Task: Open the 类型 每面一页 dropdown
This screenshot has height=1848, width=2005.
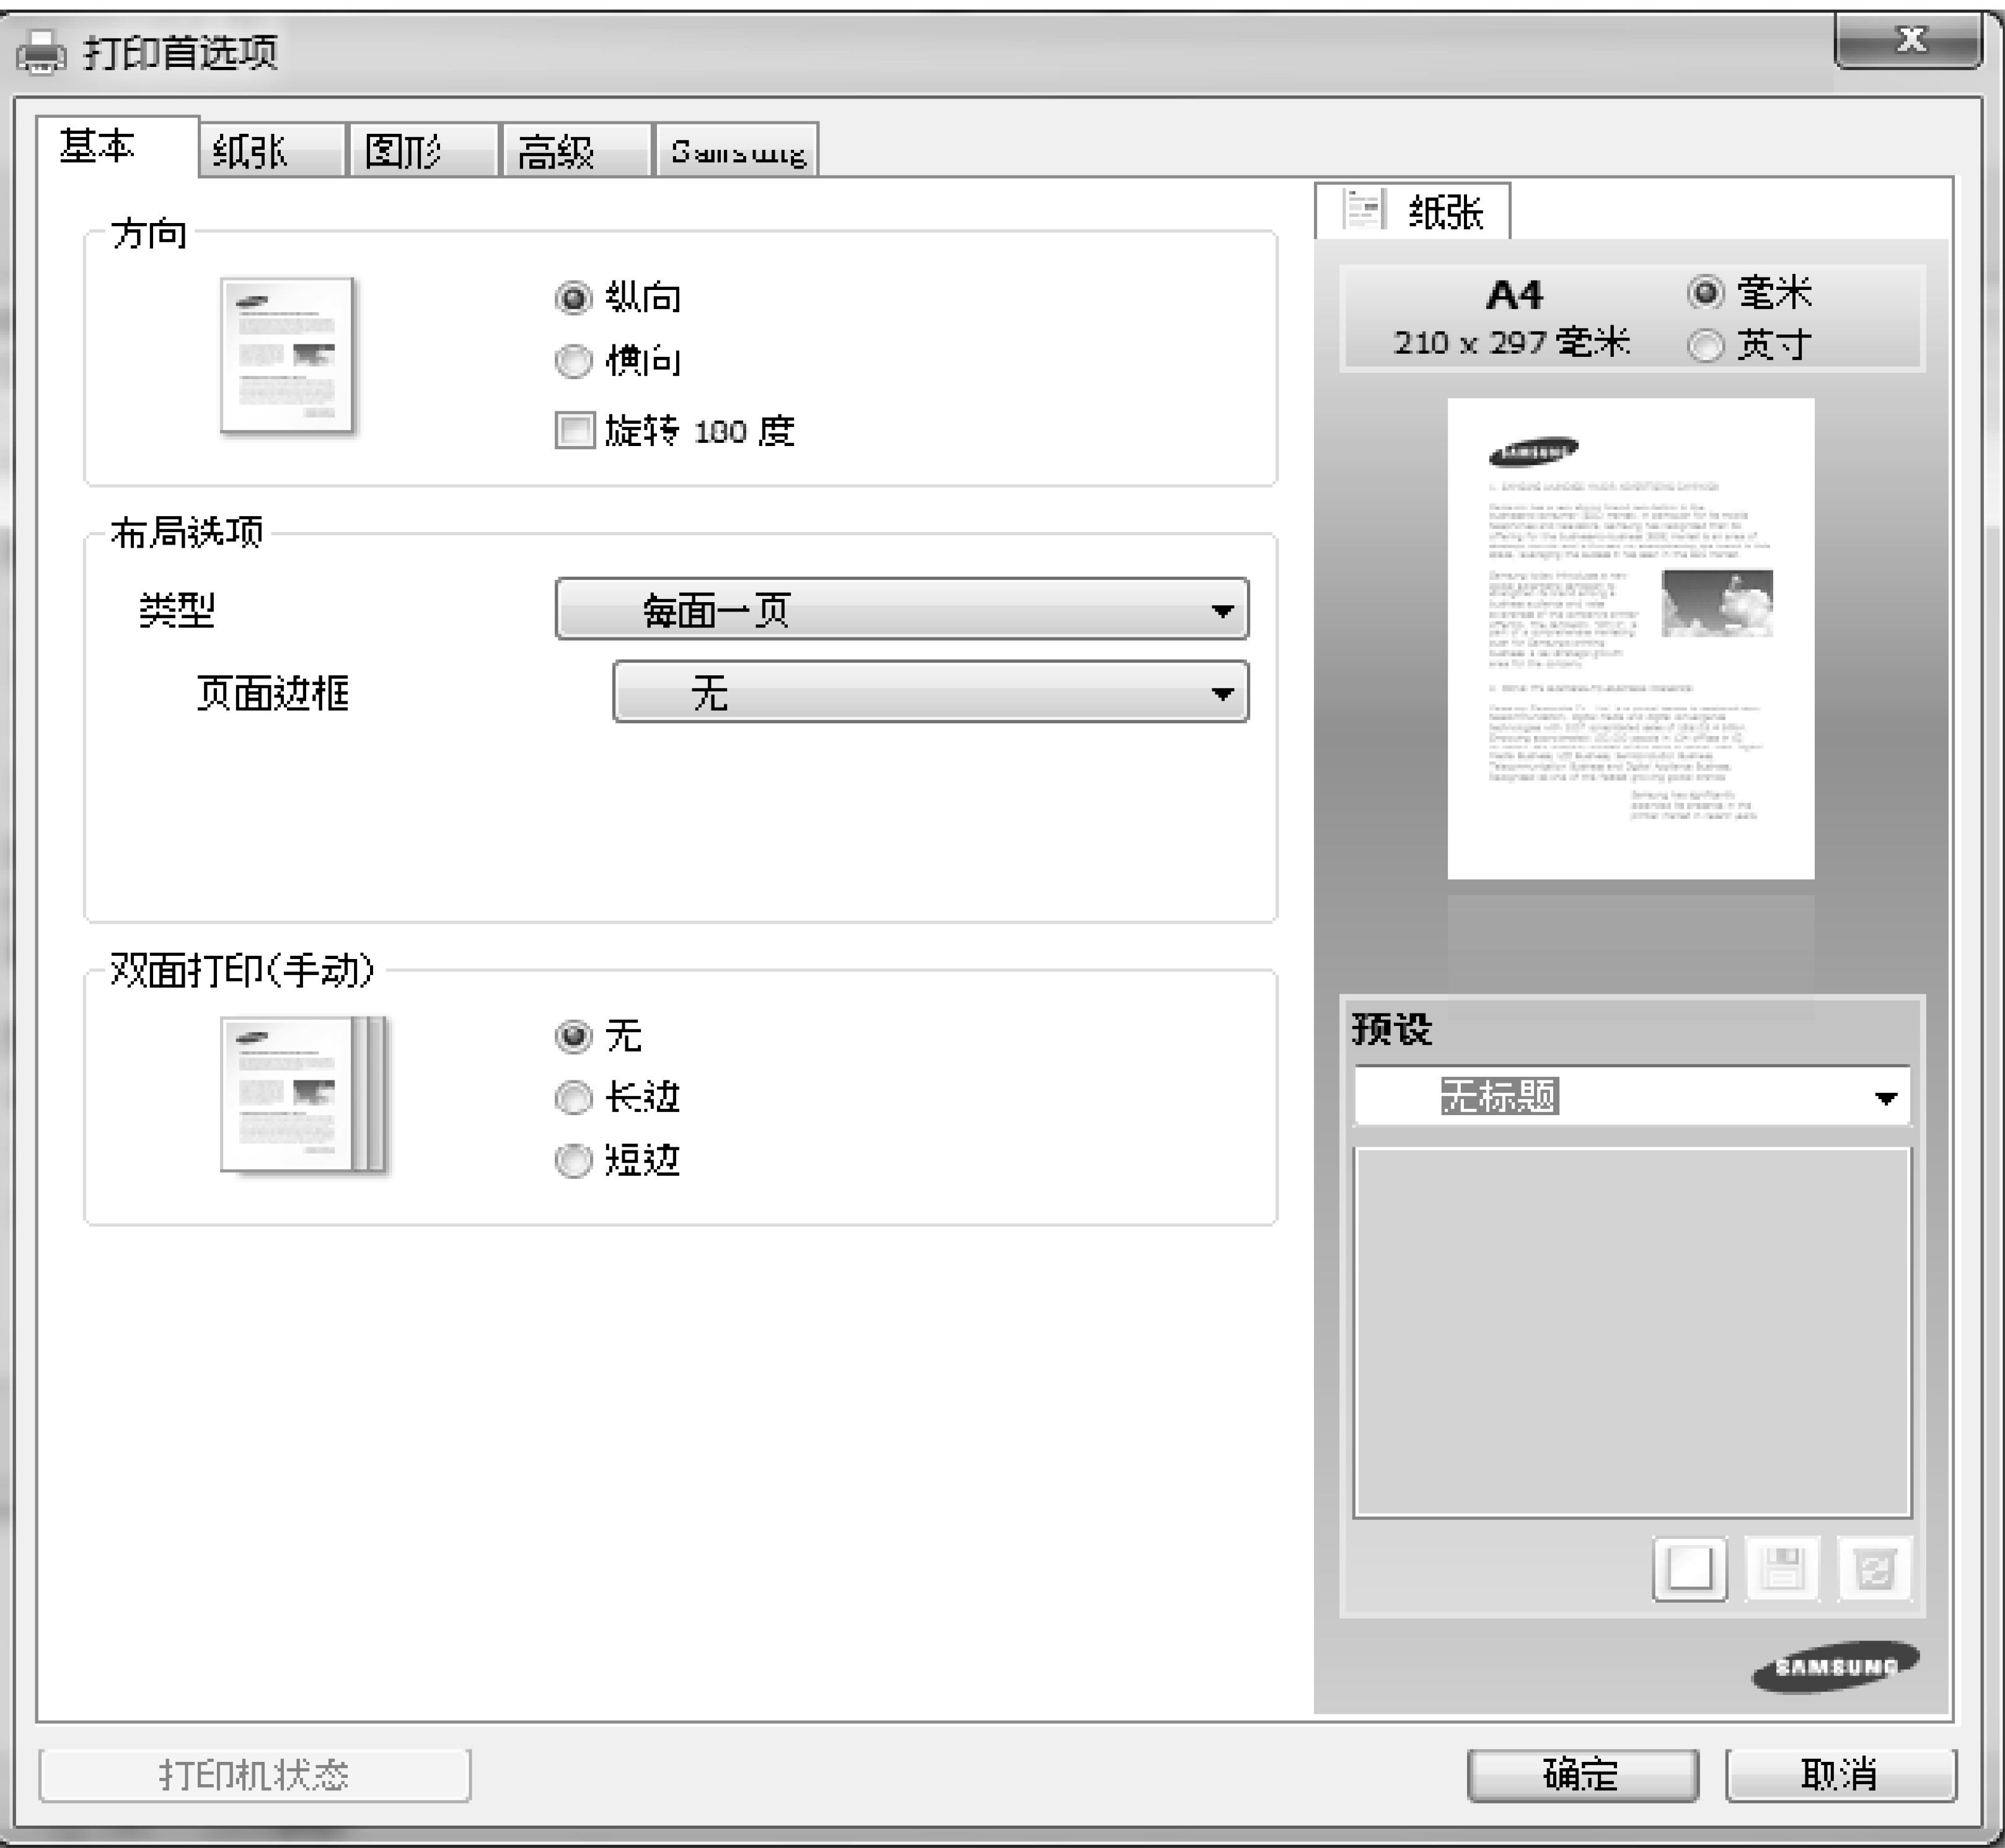Action: click(901, 609)
